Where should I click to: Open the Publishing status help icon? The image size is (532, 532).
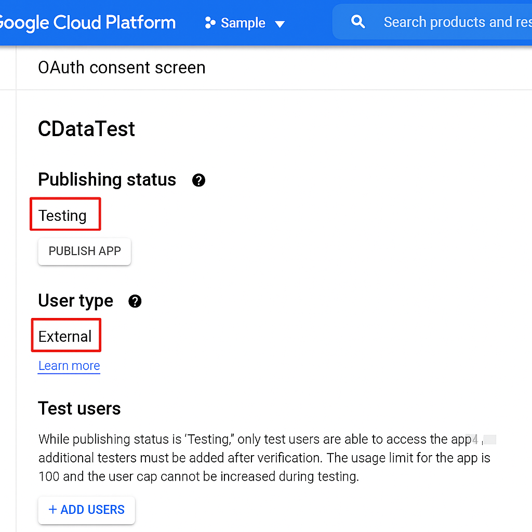point(198,180)
